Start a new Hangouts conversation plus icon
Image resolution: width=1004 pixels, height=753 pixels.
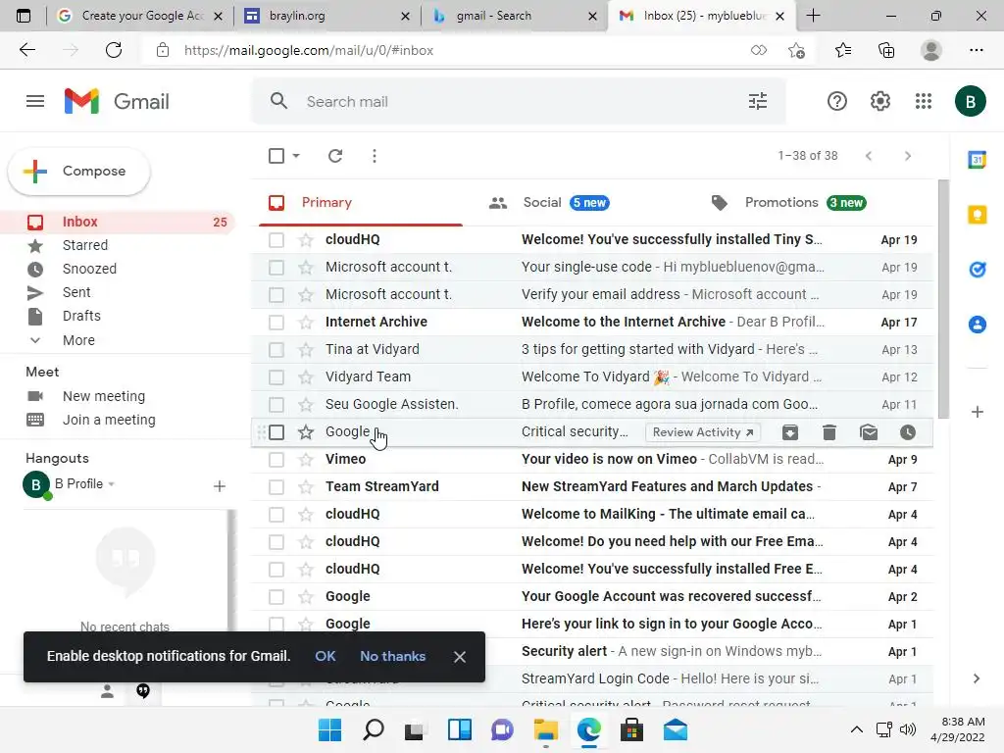click(x=220, y=486)
